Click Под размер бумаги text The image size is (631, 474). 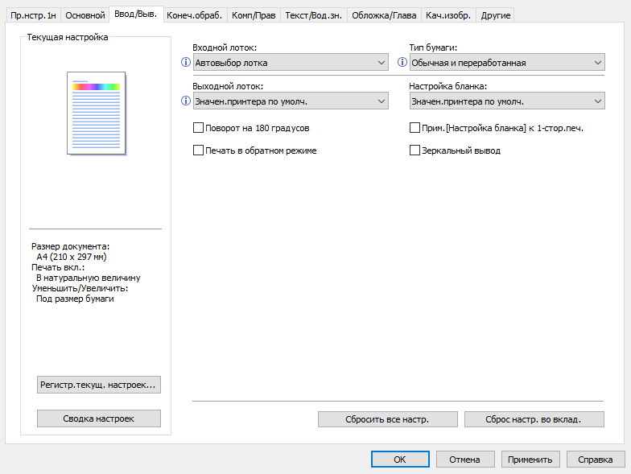point(75,299)
